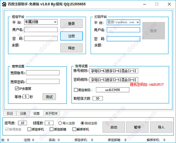176x143 pixels.
Task: Focus the 打码平台 用户名 input field
Action: 123,30
